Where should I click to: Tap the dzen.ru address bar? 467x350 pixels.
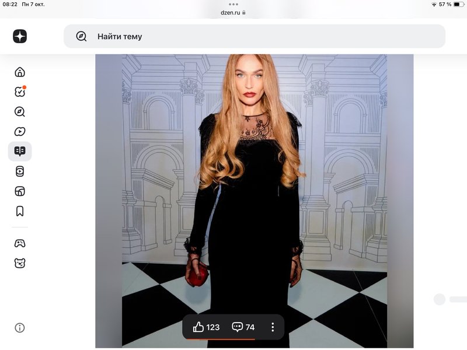pos(233,12)
